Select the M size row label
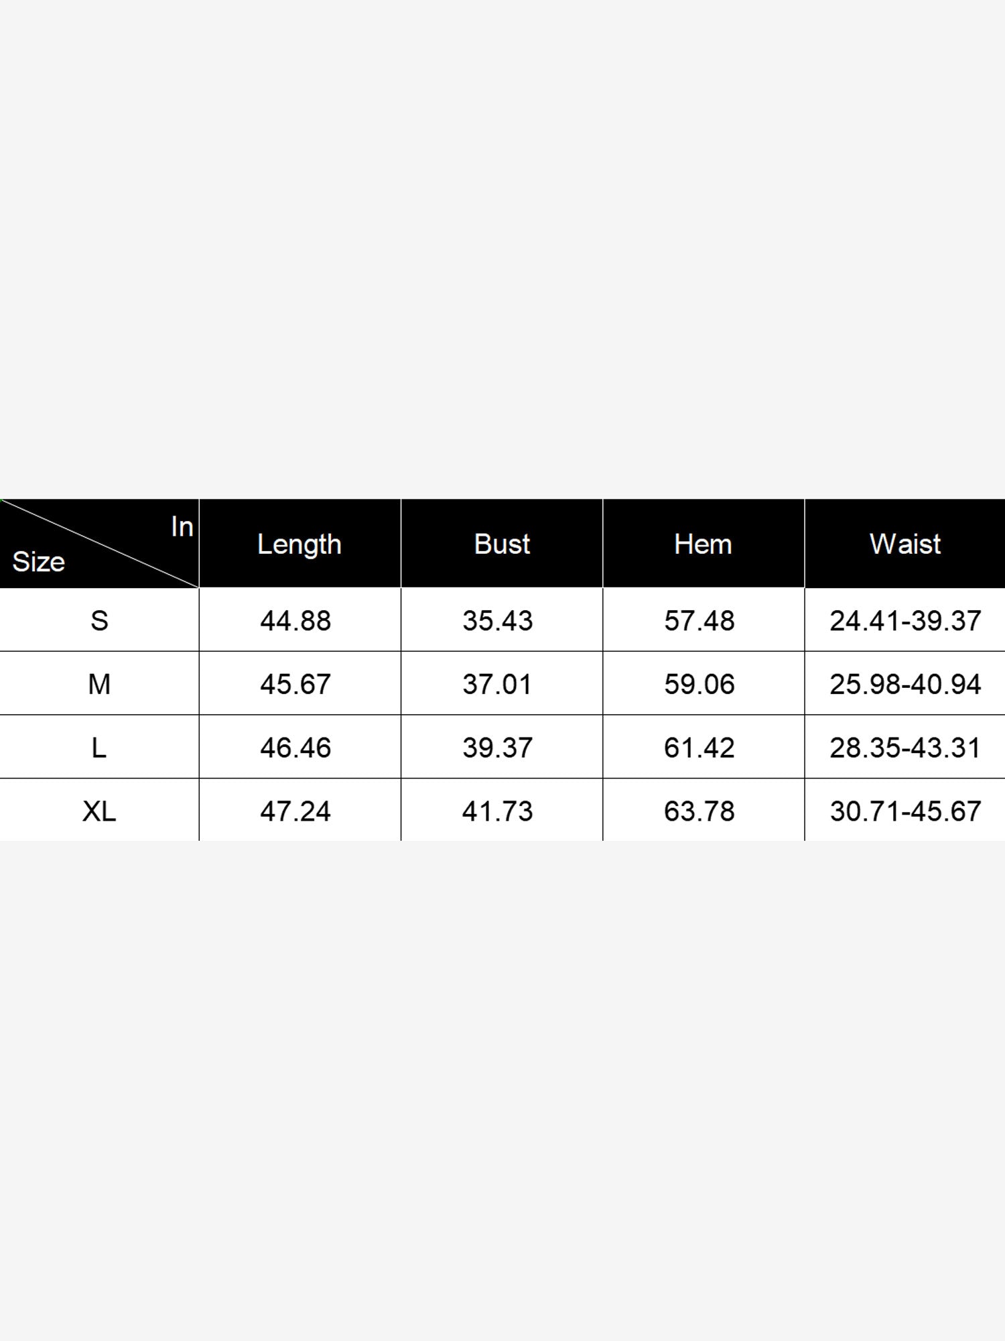This screenshot has width=1005, height=1341. point(99,685)
